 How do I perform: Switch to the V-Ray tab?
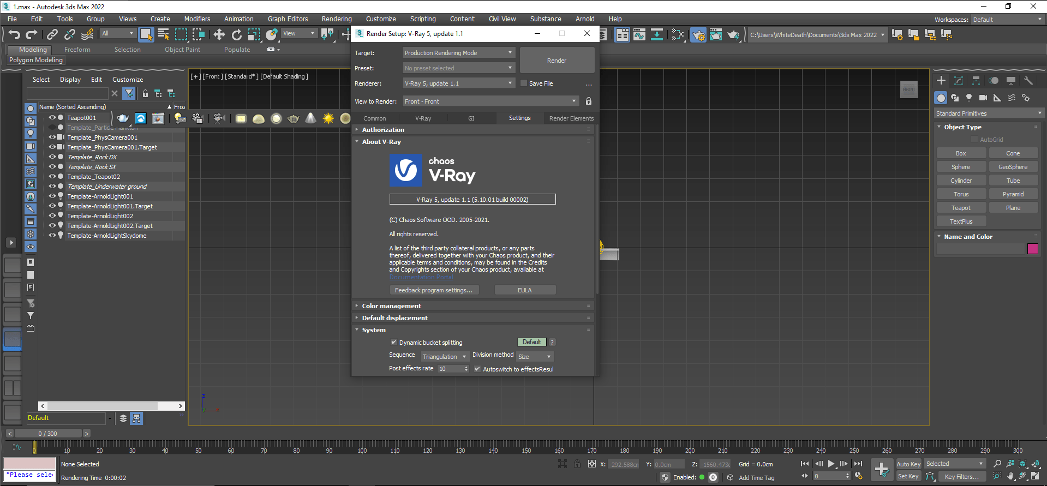coord(423,118)
